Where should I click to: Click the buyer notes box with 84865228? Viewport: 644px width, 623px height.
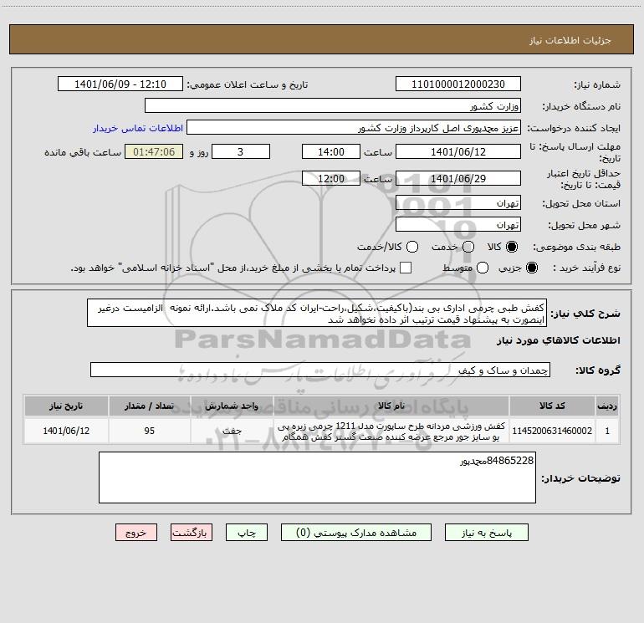coord(317,477)
